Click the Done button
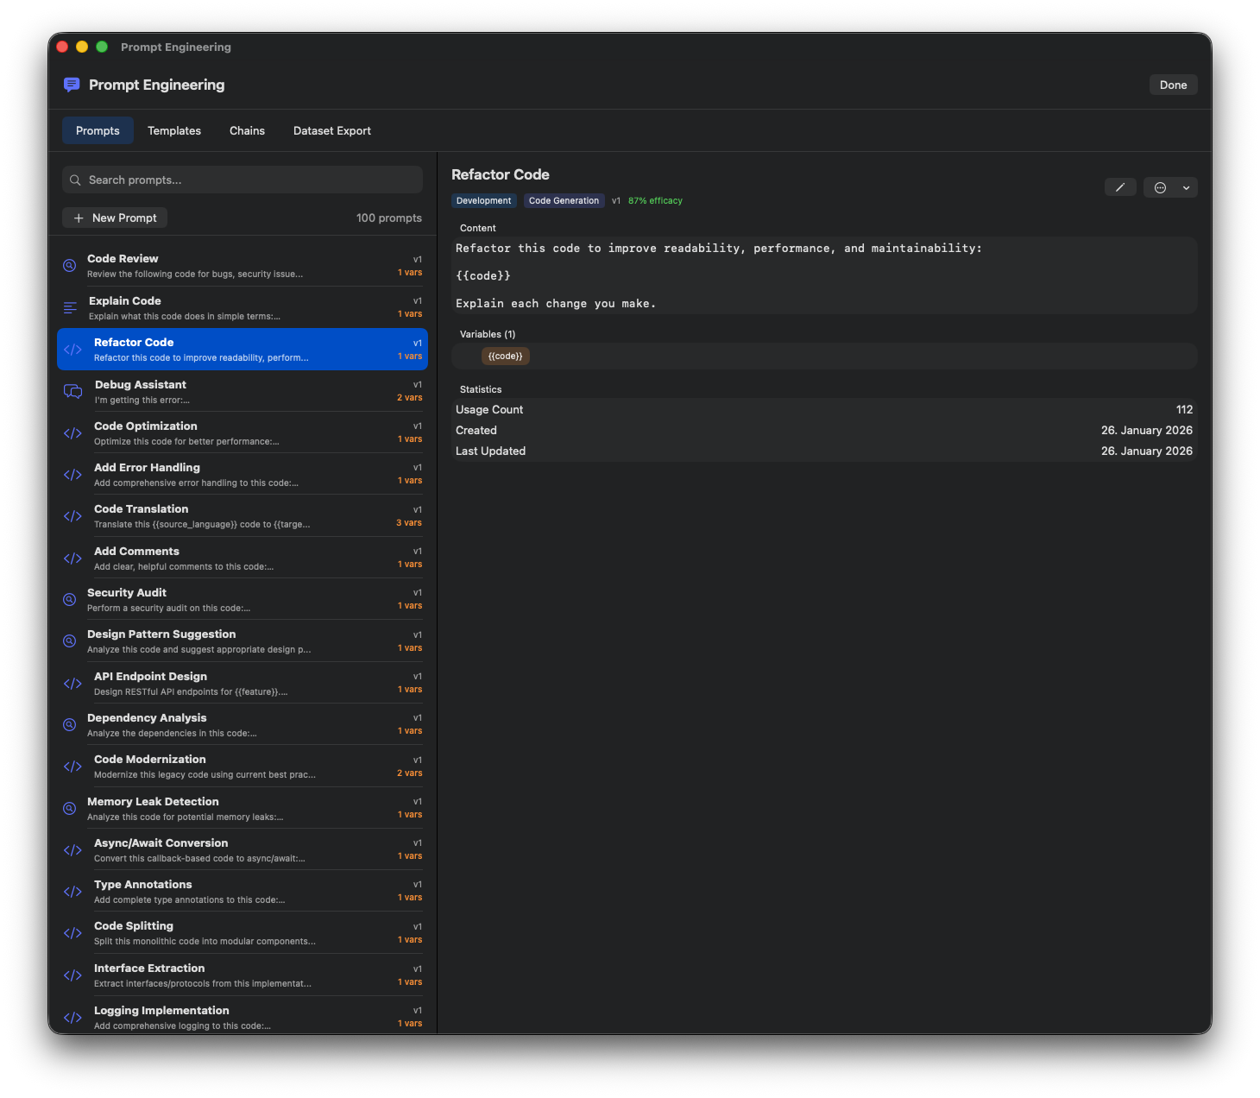 [1173, 84]
